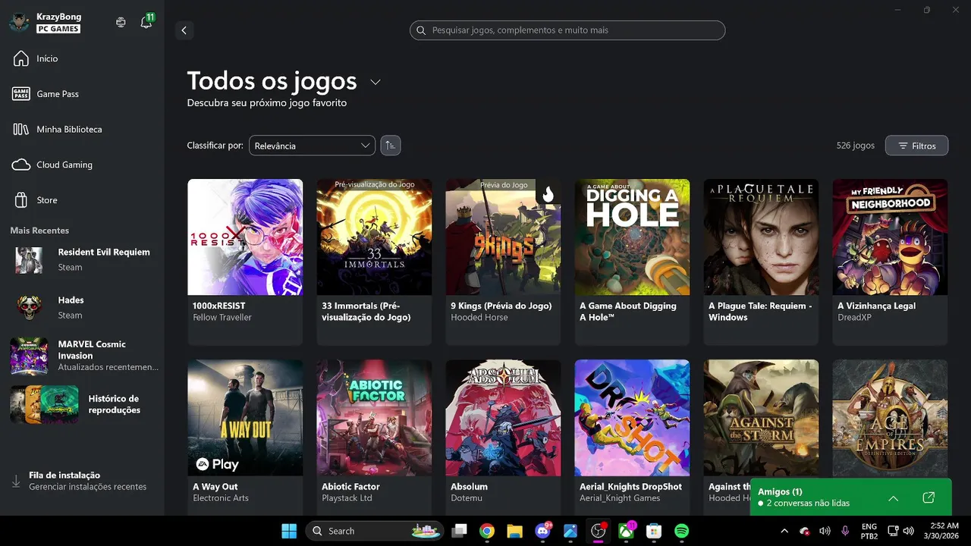Viewport: 971px width, 546px height.
Task: Click the shopping bag Store icon
Action: click(x=21, y=200)
